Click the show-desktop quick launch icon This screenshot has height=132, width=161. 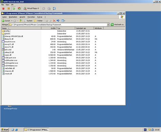[x=13, y=130]
